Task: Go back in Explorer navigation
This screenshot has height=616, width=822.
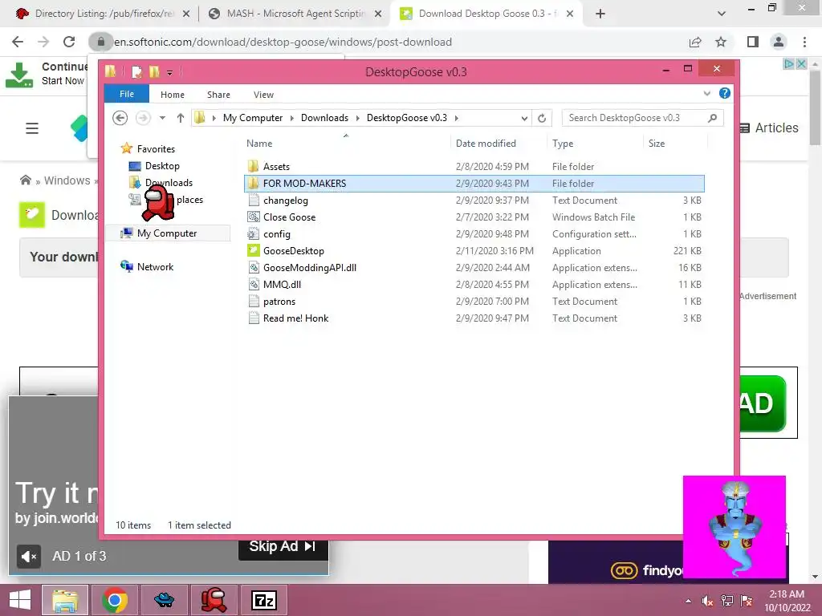Action: click(120, 118)
